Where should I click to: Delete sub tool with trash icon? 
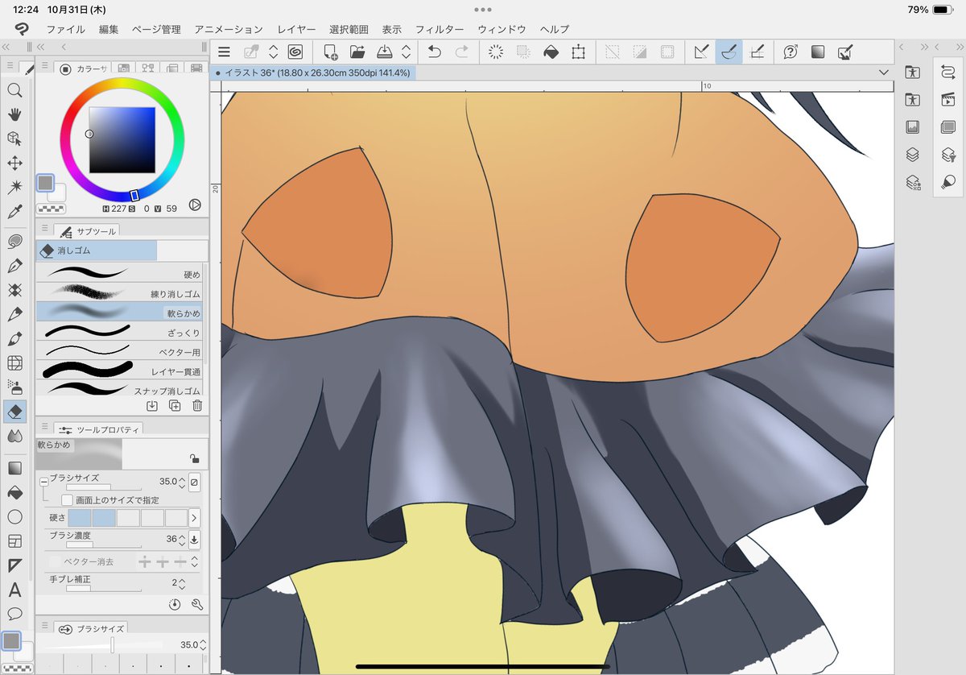coord(197,405)
